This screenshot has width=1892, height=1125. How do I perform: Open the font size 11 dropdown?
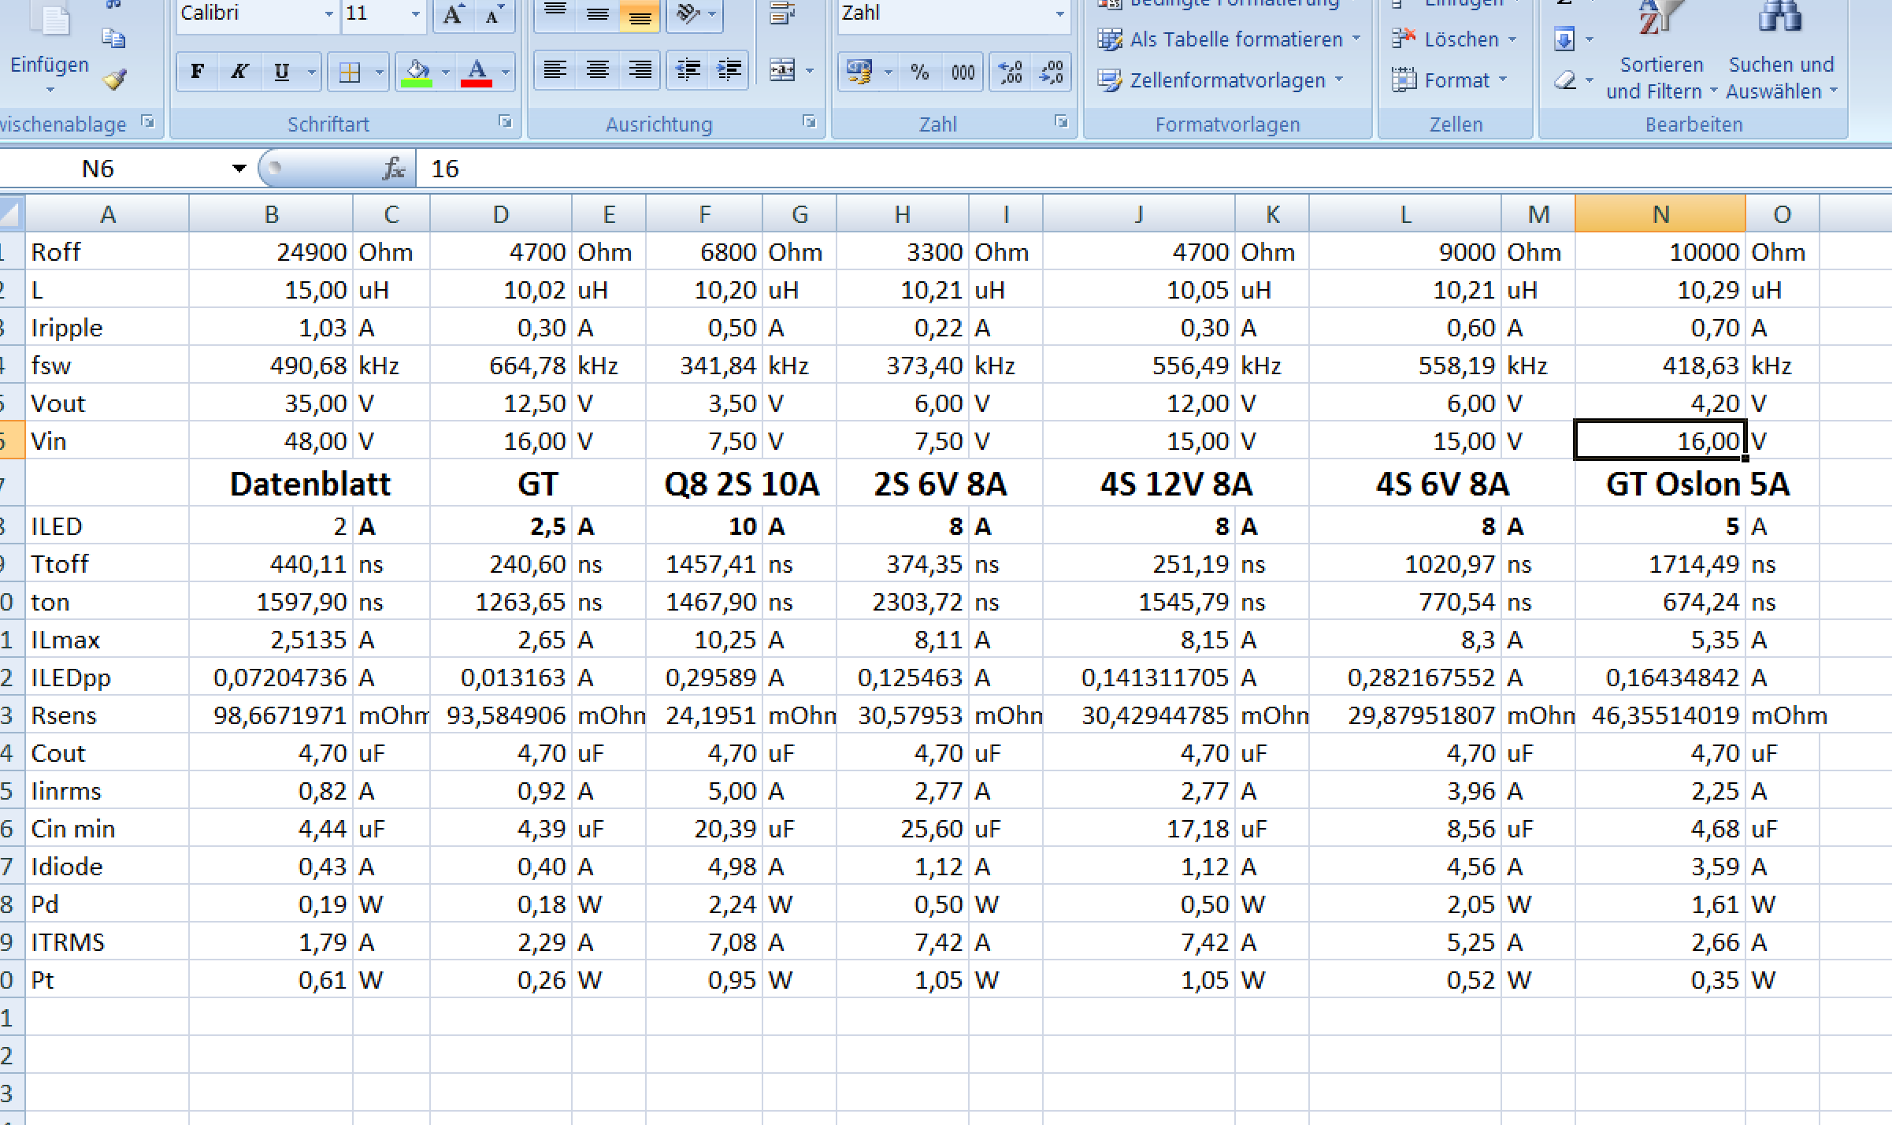[x=415, y=14]
